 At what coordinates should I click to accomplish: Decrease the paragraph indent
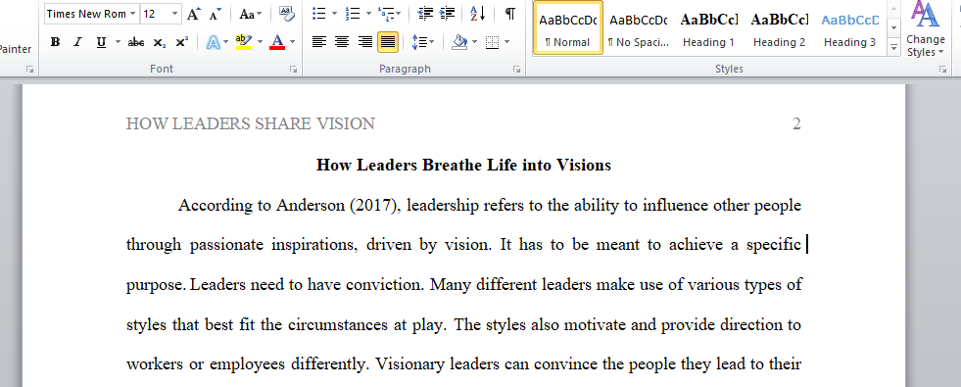pyautogui.click(x=425, y=13)
